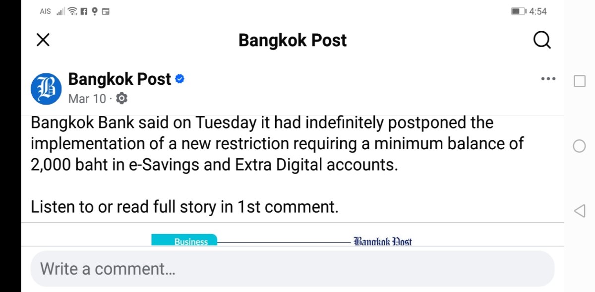Open the Bangkok Post logo in article preview
Viewport: 595px width, 292px height.
tap(383, 242)
